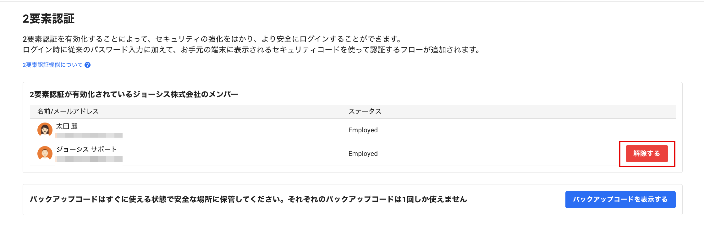Click the Employed status of 太田 麗

pos(363,130)
